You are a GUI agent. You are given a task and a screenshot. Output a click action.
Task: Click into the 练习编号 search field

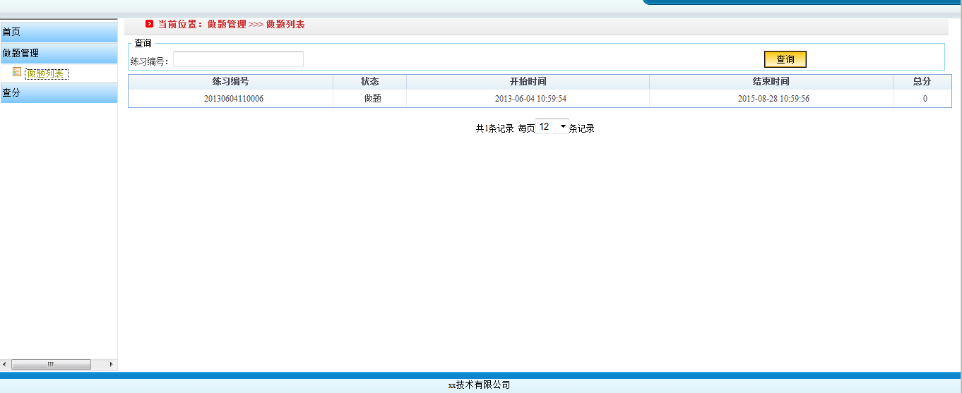[238, 59]
